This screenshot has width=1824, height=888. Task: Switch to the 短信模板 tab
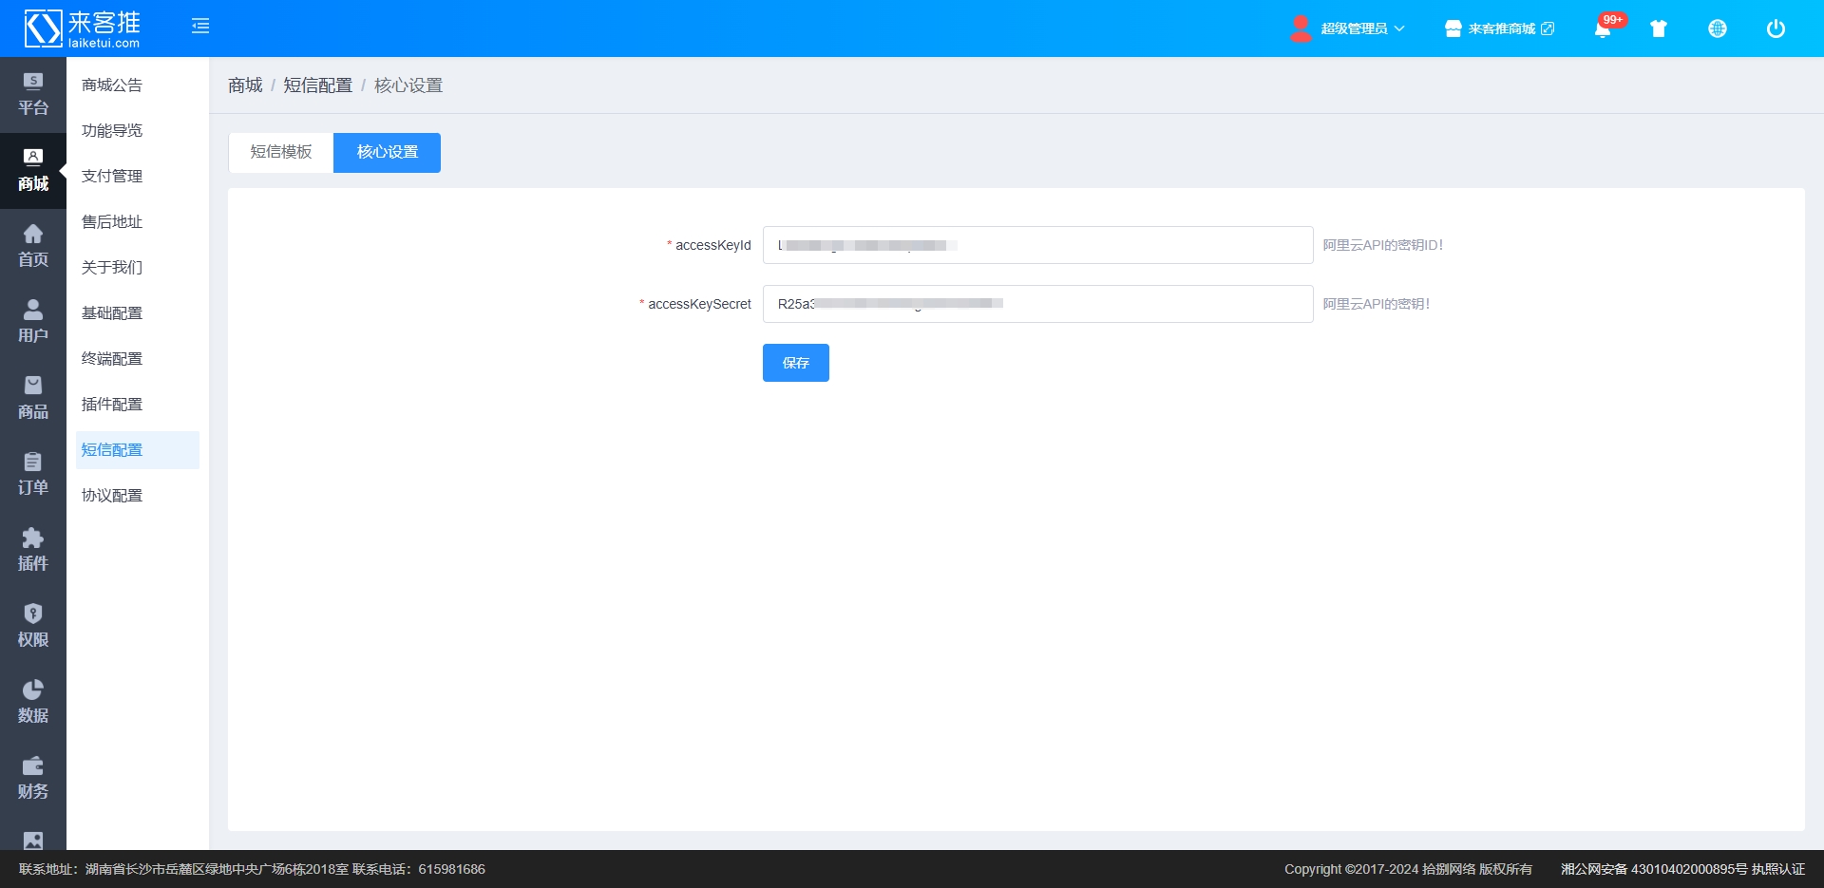point(281,152)
